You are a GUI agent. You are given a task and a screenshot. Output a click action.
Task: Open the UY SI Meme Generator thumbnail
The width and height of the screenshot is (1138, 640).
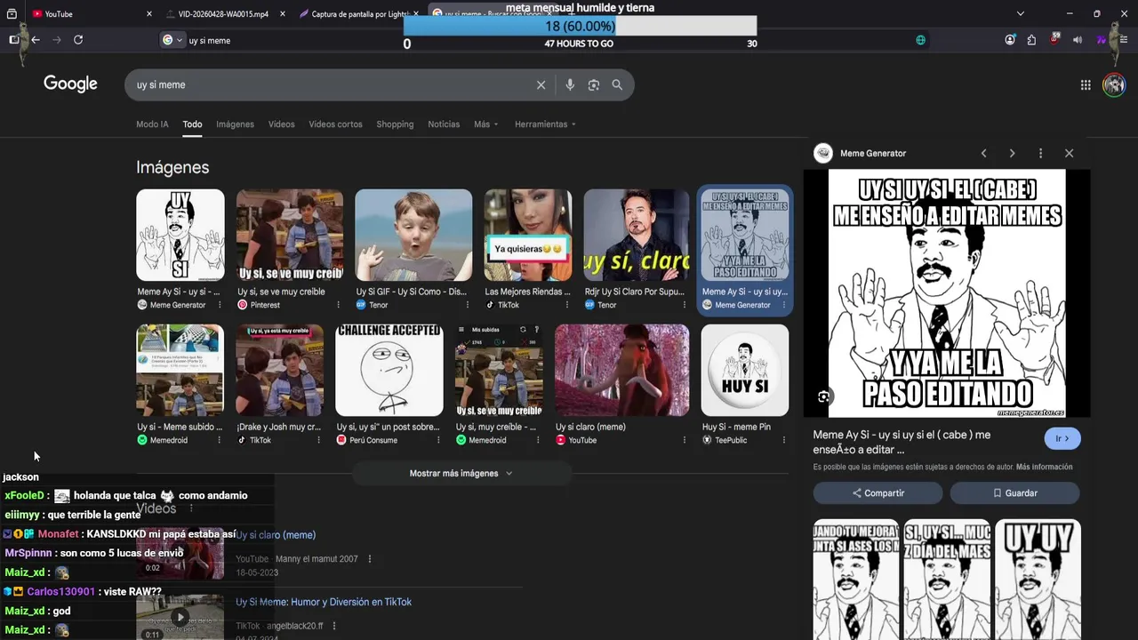pos(180,235)
